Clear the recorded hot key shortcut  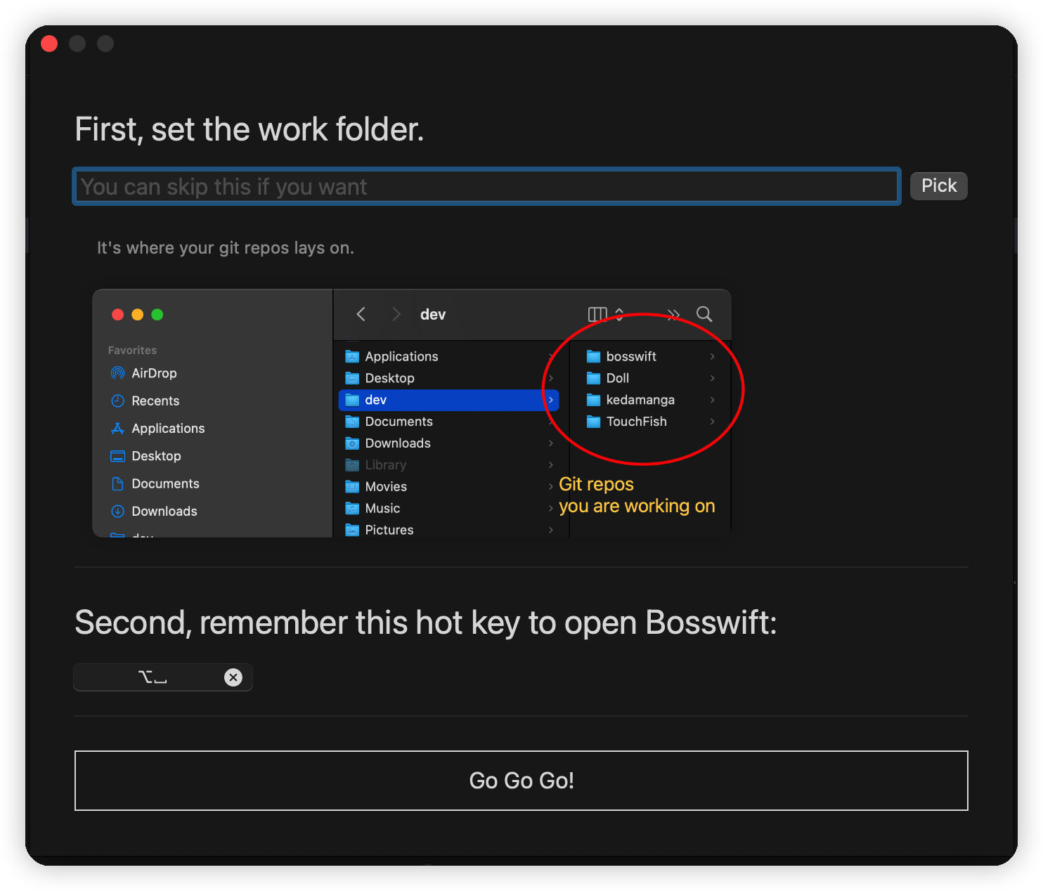pos(233,677)
